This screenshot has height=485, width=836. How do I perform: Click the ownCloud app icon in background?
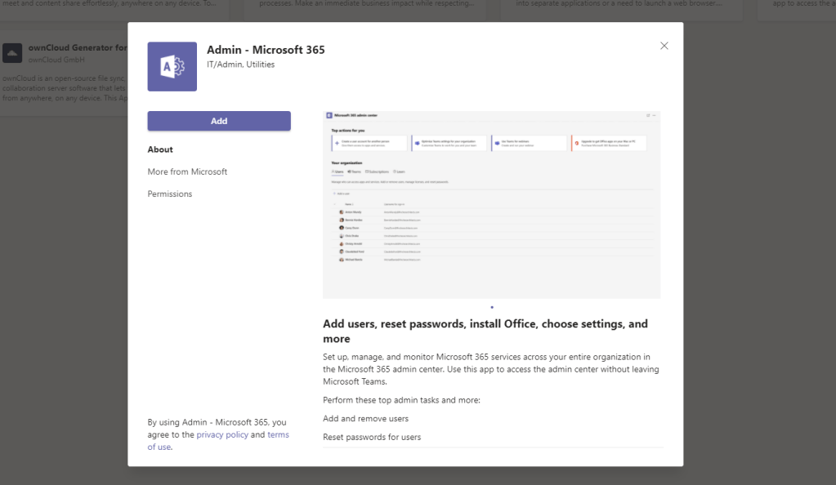pyautogui.click(x=12, y=53)
